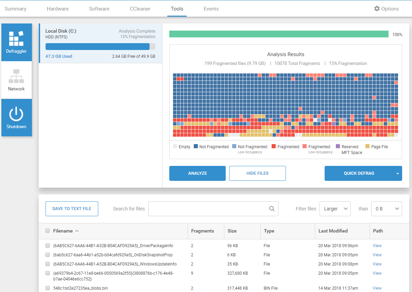Switch to the CCleaner tab
The image size is (412, 292).
140,9
